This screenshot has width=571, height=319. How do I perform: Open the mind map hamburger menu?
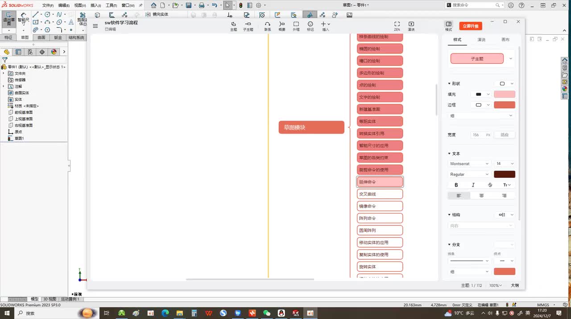(95, 26)
